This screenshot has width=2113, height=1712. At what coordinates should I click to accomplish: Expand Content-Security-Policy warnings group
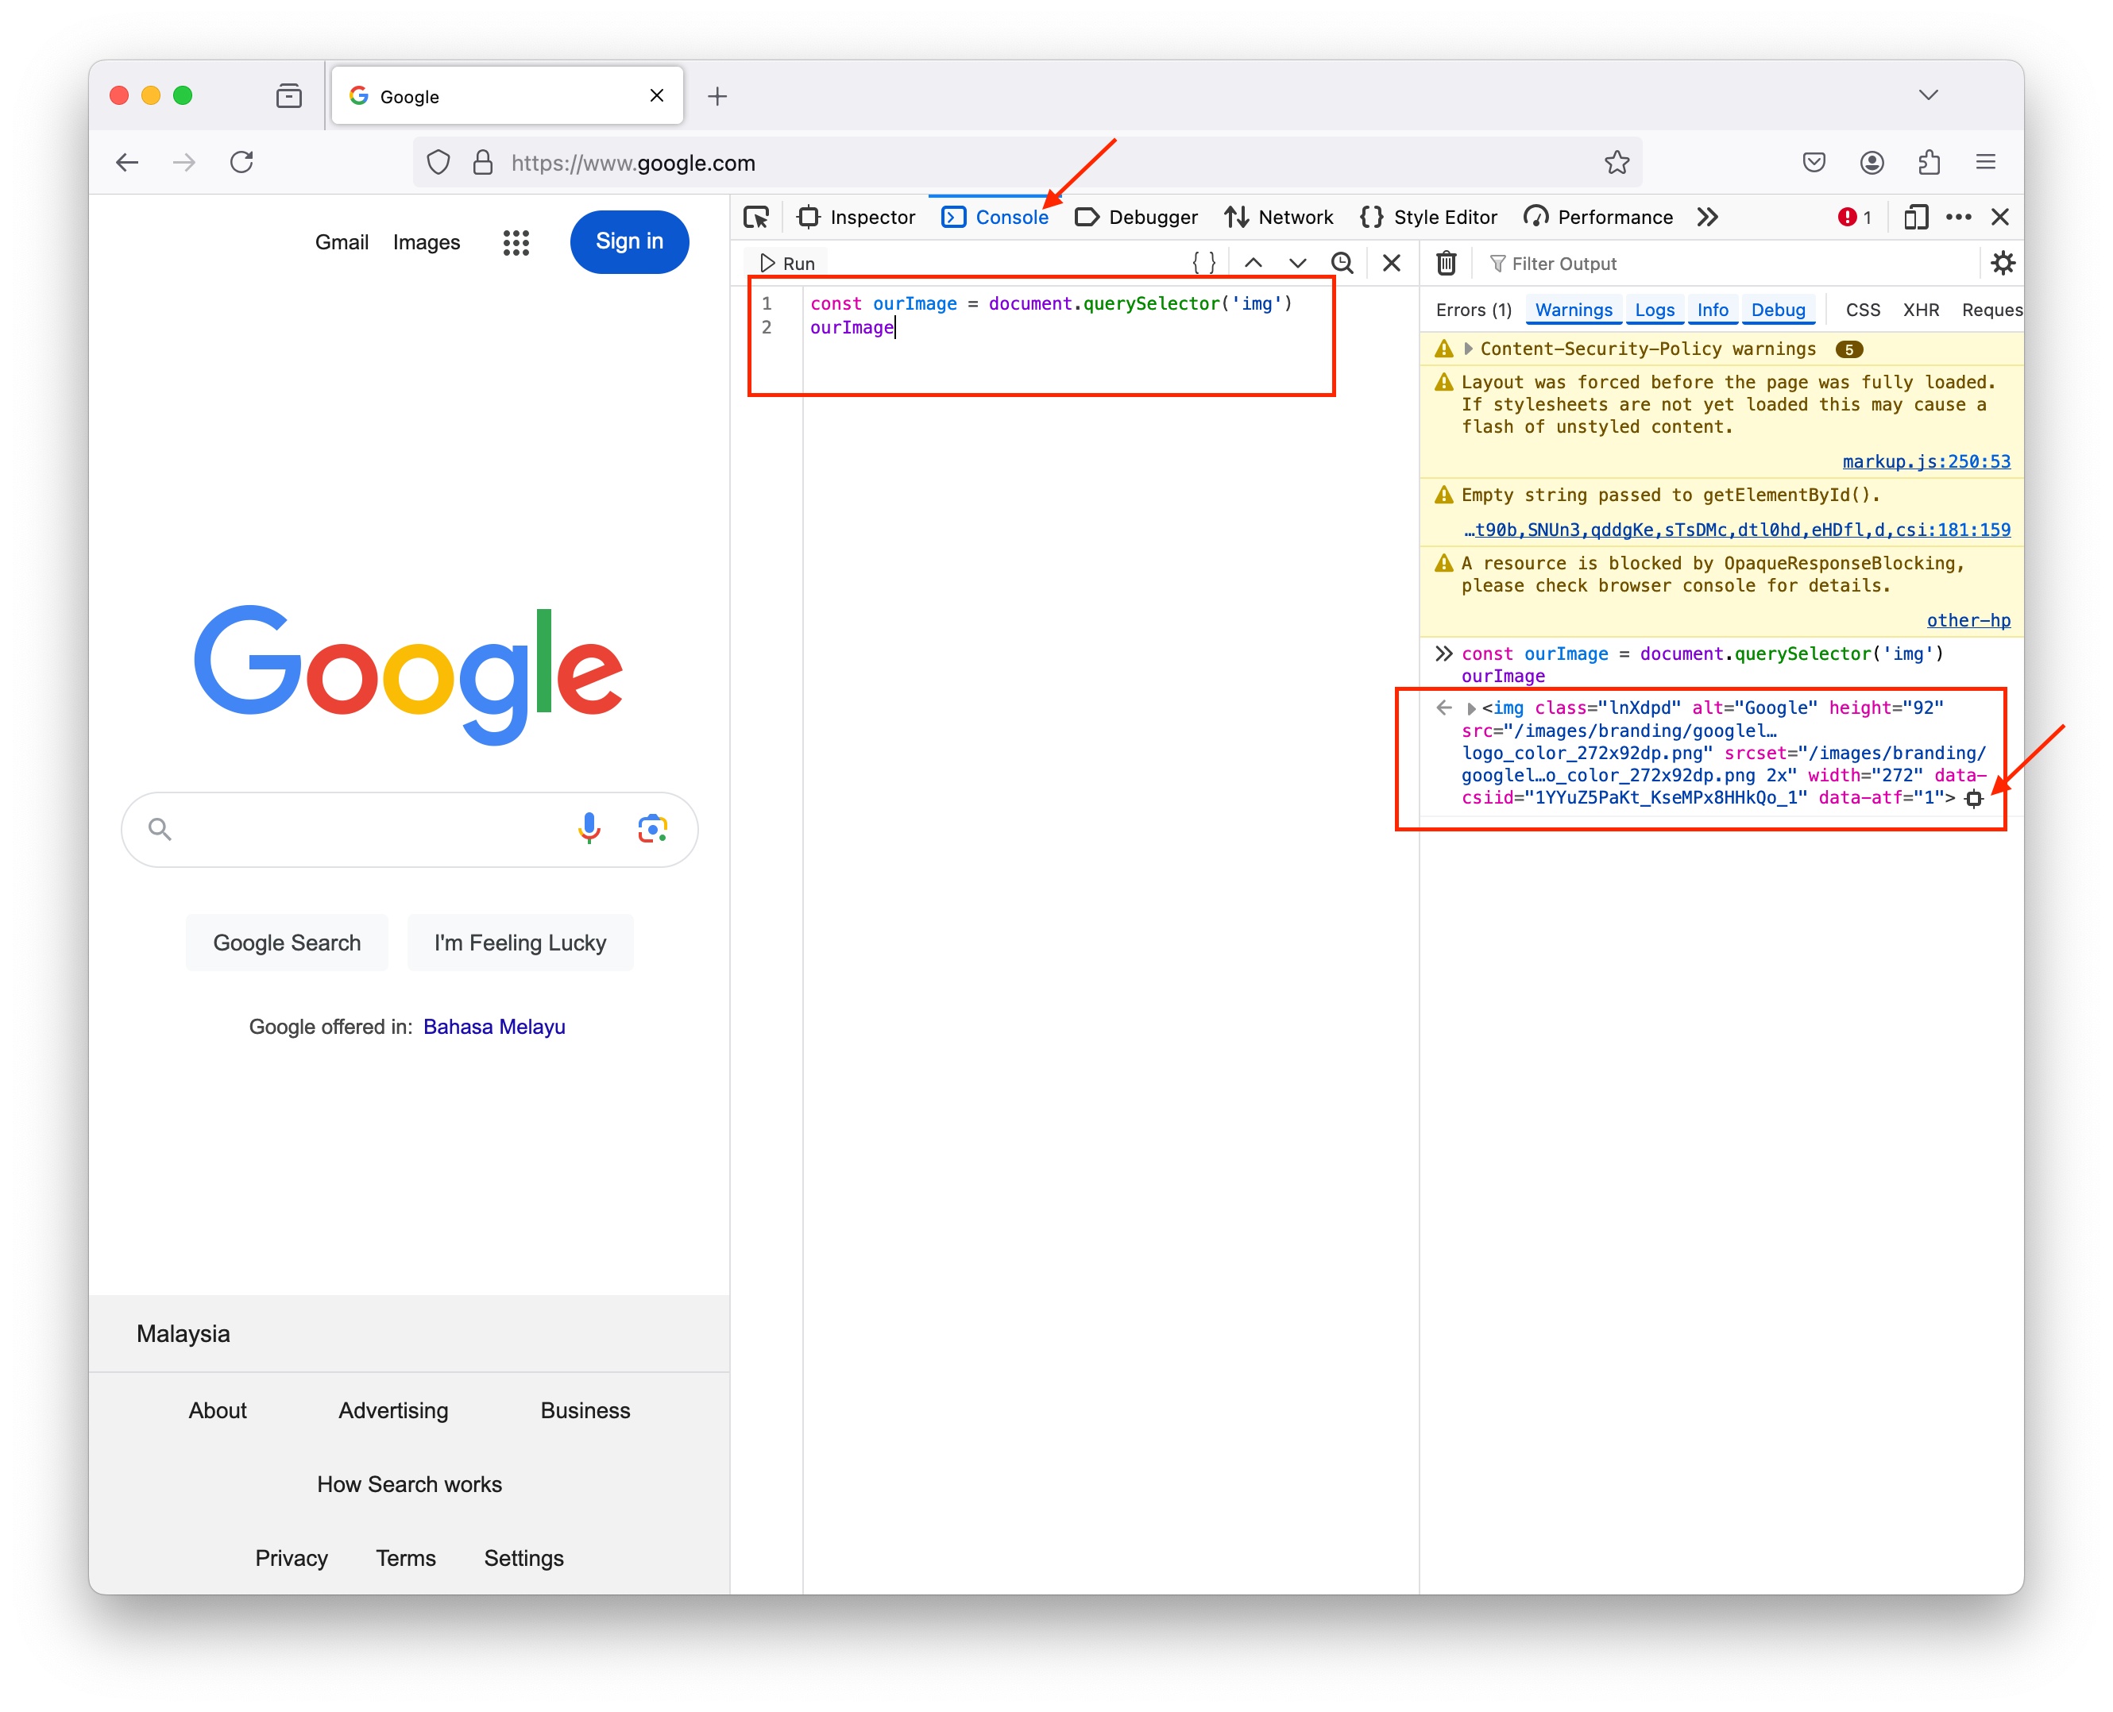pos(1468,349)
